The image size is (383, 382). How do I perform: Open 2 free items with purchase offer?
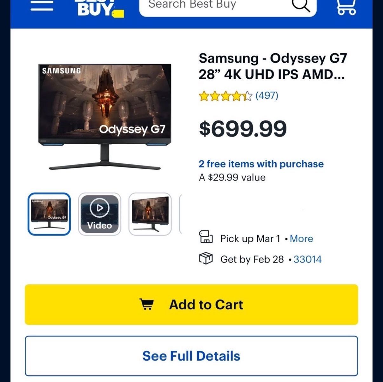point(261,164)
